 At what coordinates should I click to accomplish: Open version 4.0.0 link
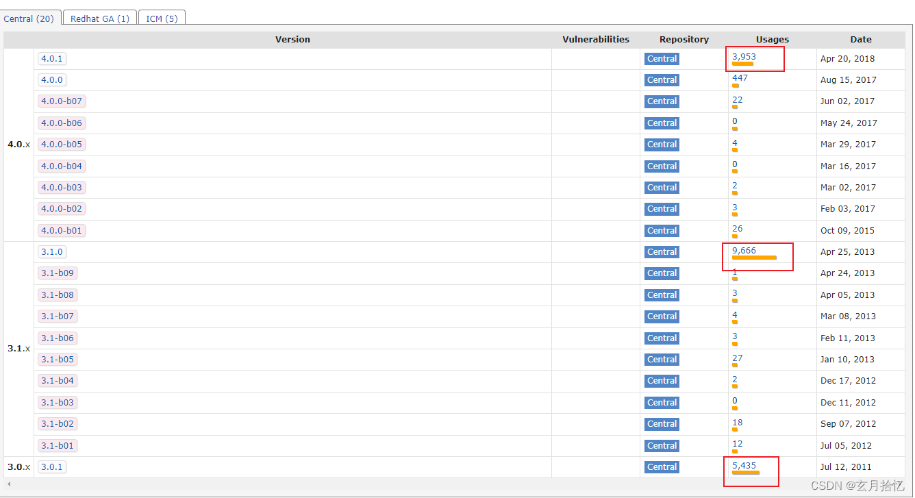(x=52, y=80)
